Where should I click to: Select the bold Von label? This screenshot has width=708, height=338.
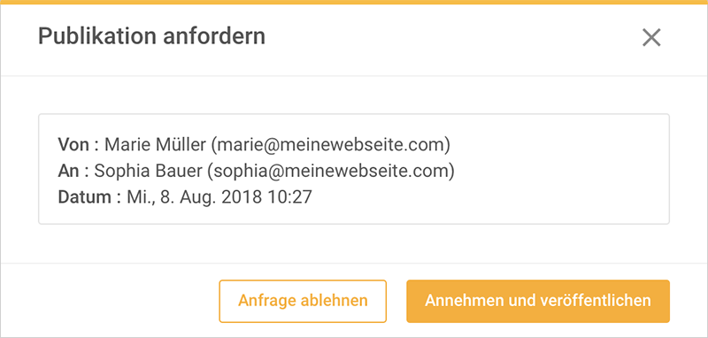click(x=73, y=145)
